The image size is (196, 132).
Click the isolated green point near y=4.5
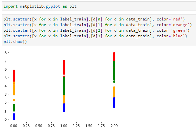tap(114, 82)
